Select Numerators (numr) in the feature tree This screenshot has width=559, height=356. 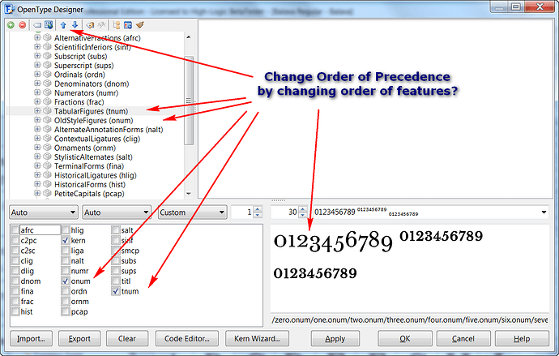(x=86, y=92)
